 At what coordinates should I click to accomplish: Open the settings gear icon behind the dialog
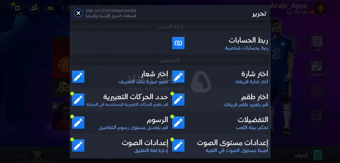point(18,8)
